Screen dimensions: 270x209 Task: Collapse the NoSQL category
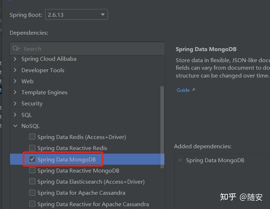tap(15, 126)
